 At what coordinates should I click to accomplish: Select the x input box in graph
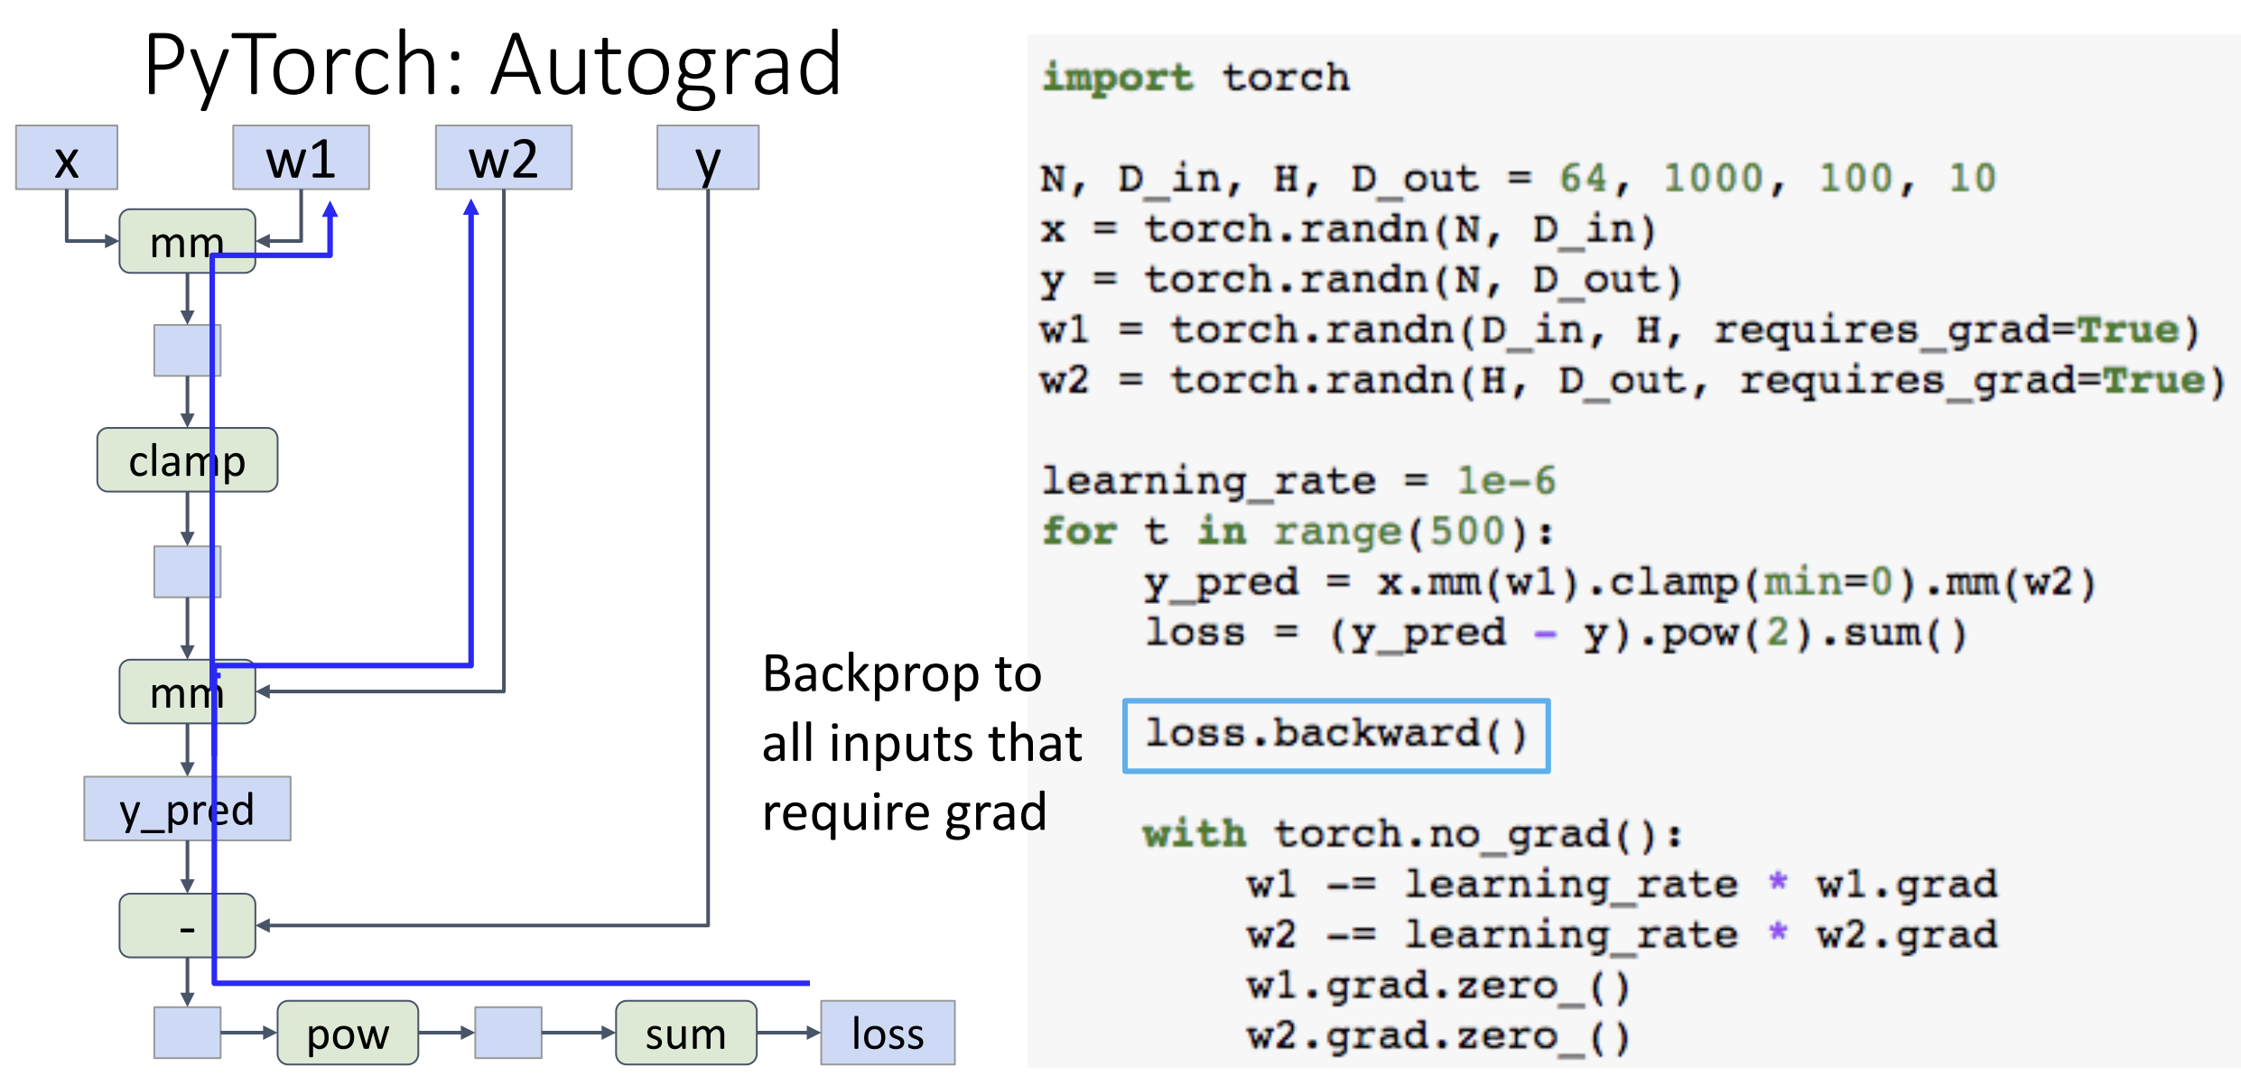67,157
